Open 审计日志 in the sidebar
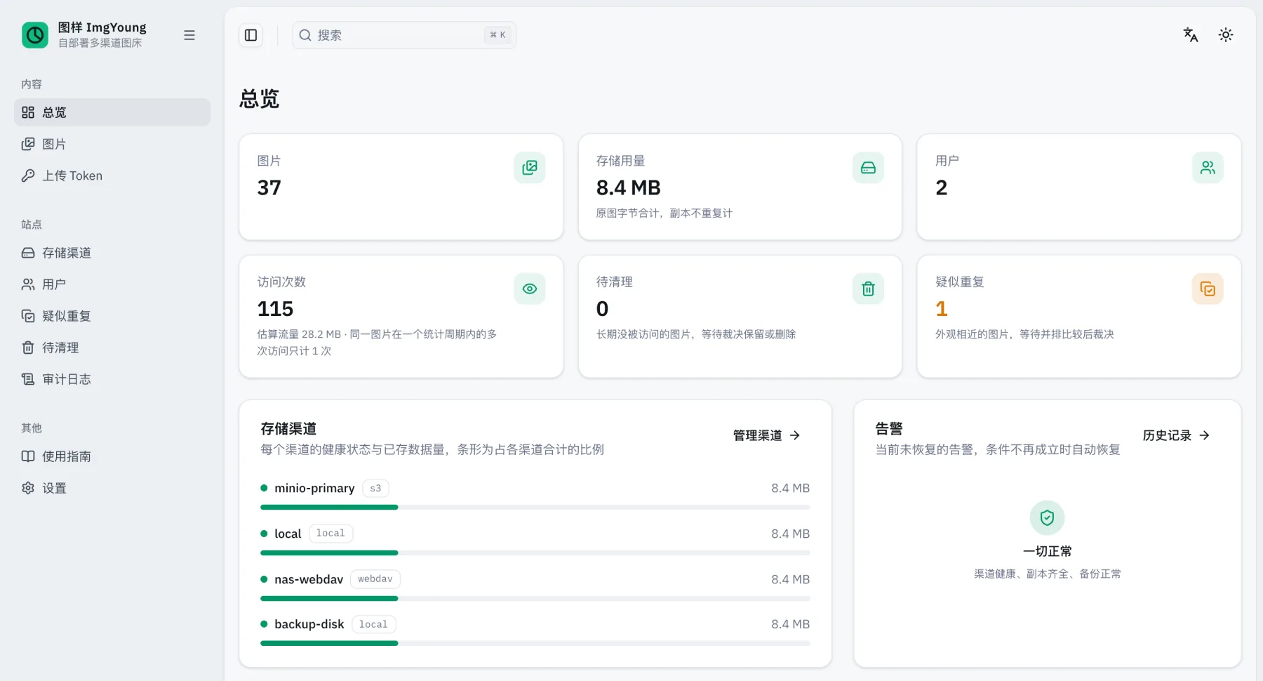Screen dimensions: 1263x681 (x=112, y=379)
